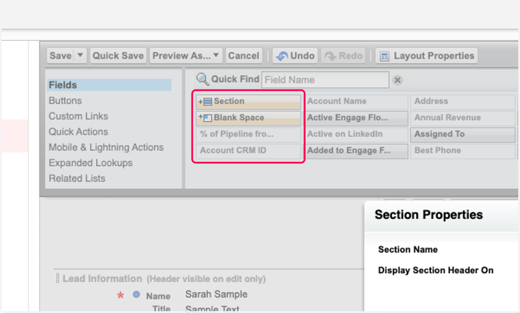520x313 pixels.
Task: Click the Lead Information section header
Action: [x=102, y=279]
